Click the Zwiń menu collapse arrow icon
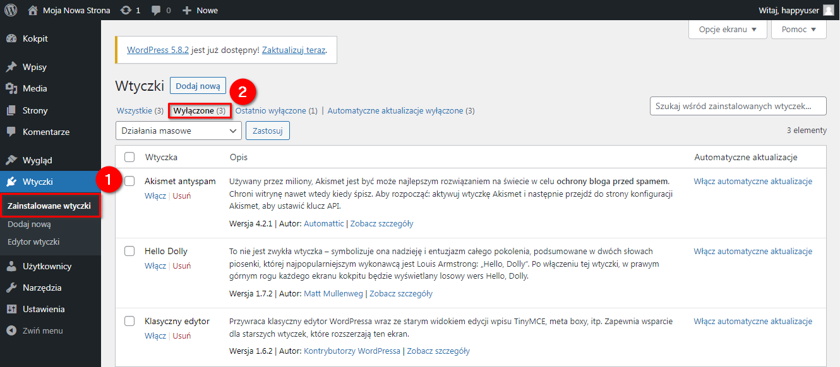 11,330
